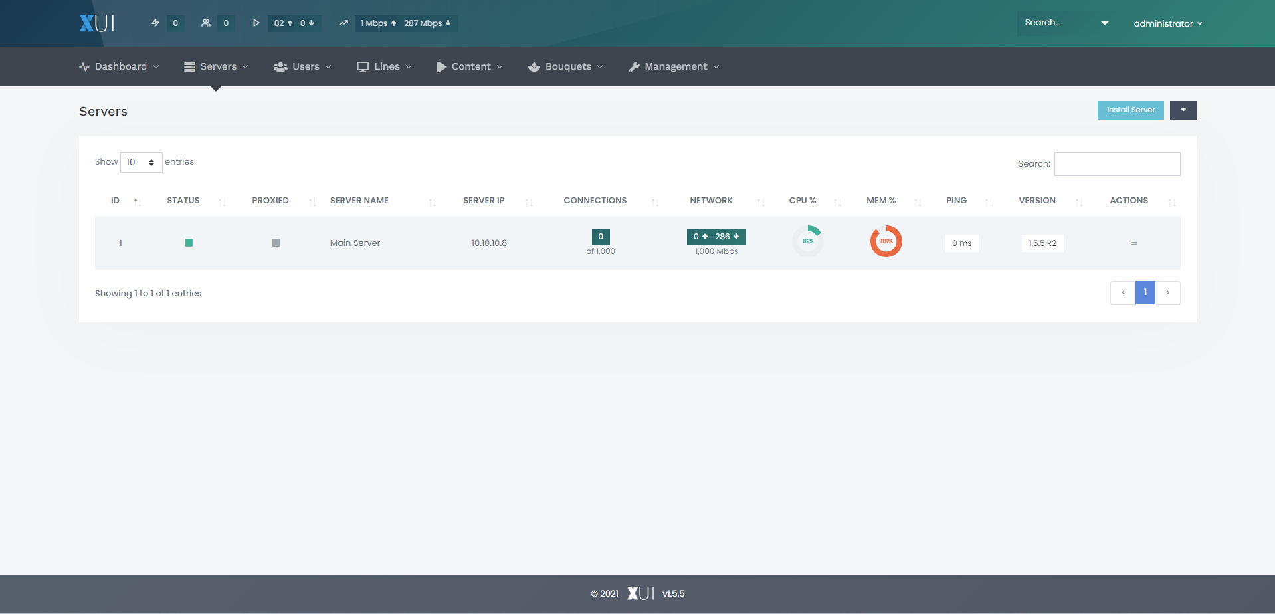1275x614 pixels.
Task: Click the XUI logo in footer
Action: (x=641, y=593)
